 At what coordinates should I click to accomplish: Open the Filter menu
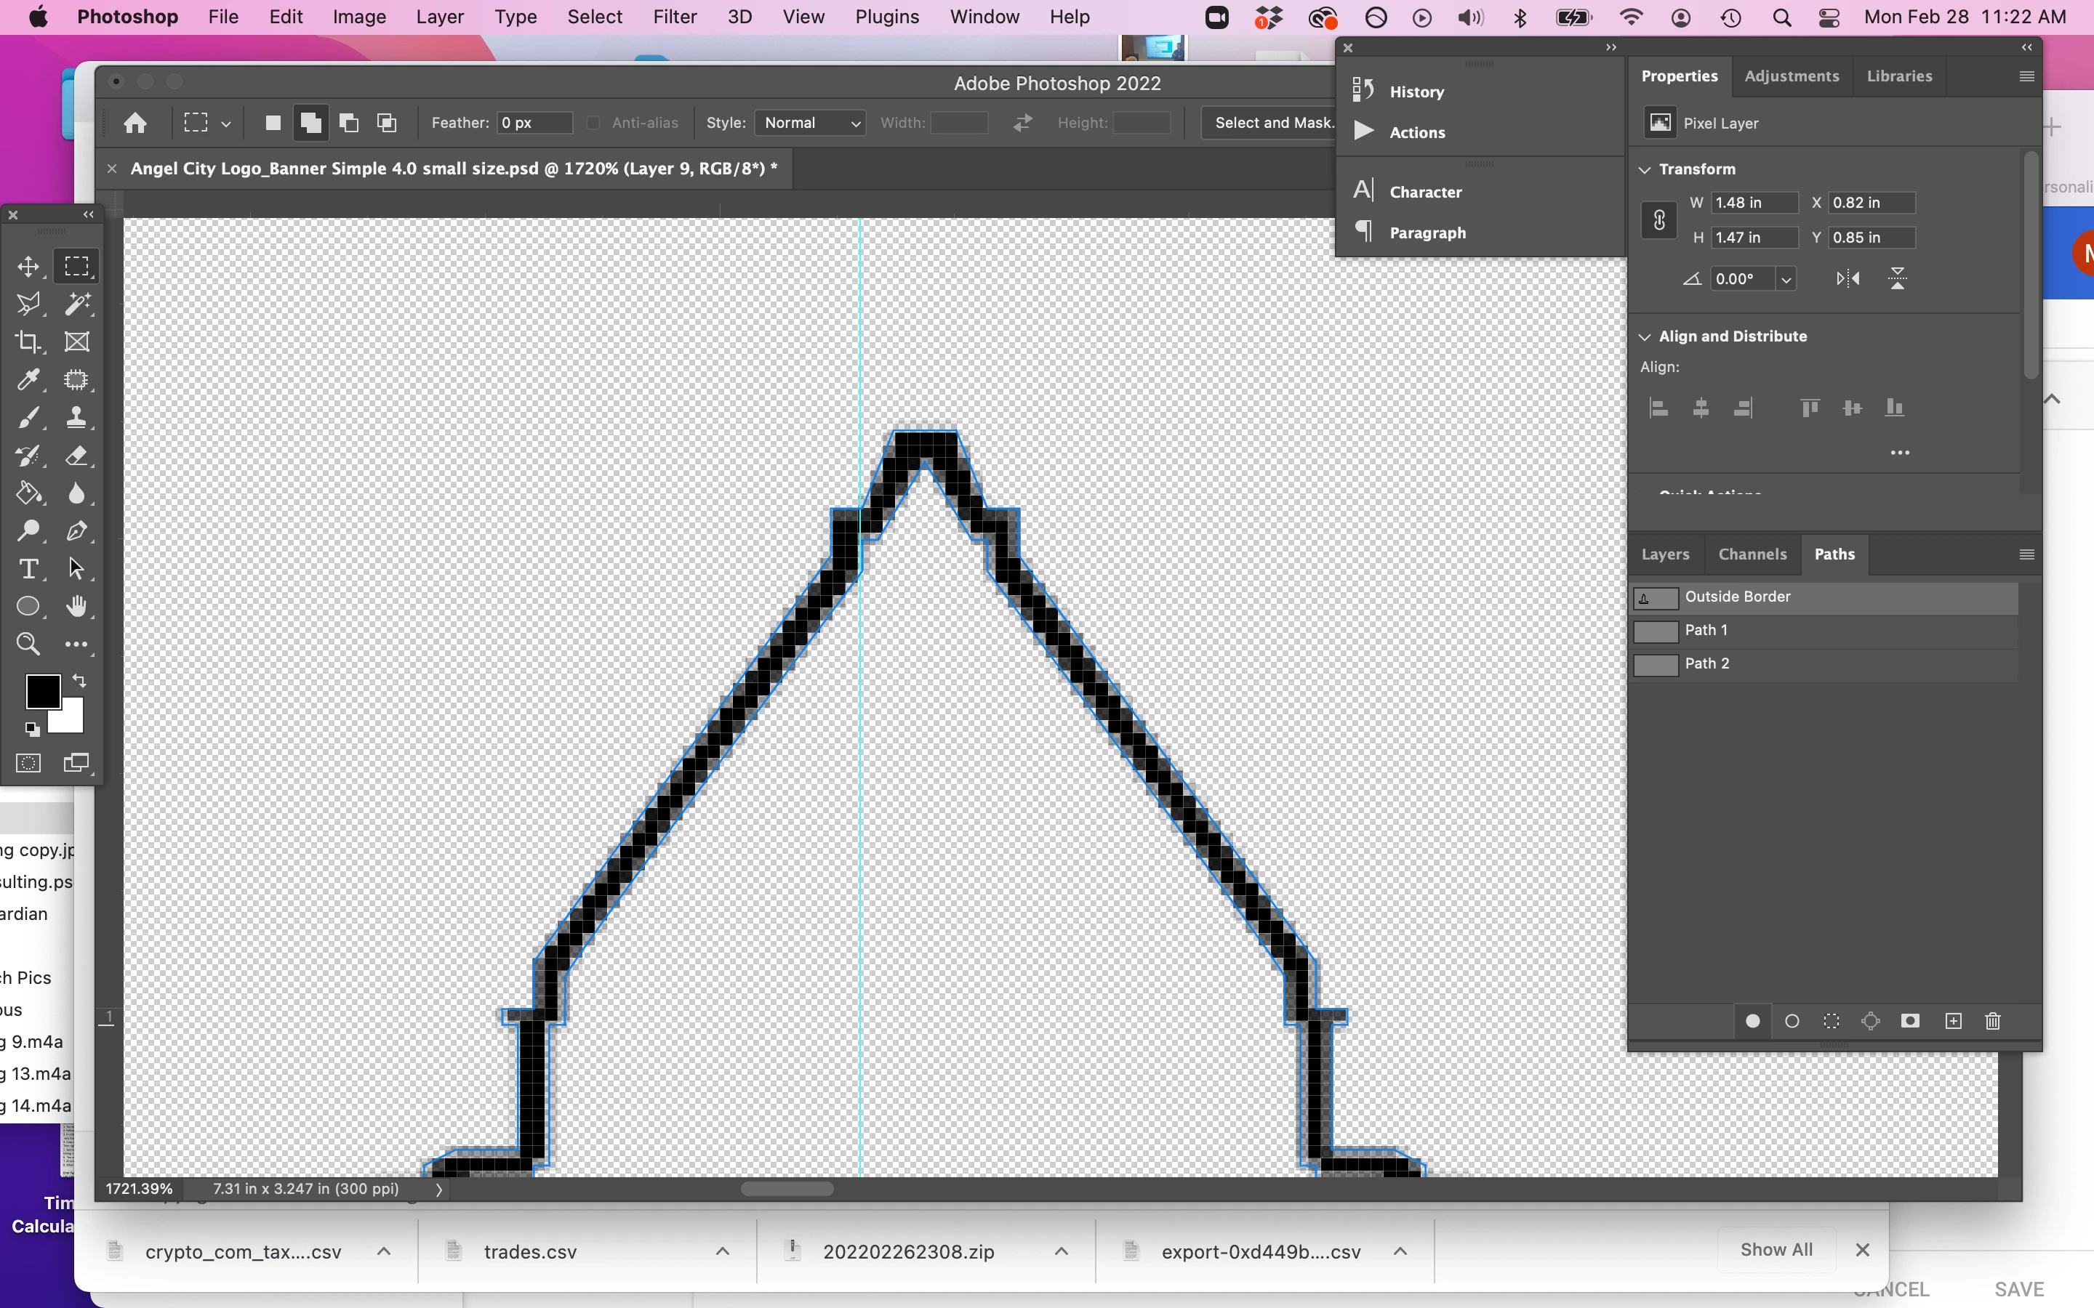tap(674, 17)
